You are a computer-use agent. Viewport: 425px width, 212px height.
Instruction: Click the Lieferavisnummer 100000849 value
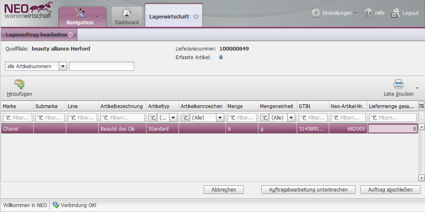pos(234,49)
